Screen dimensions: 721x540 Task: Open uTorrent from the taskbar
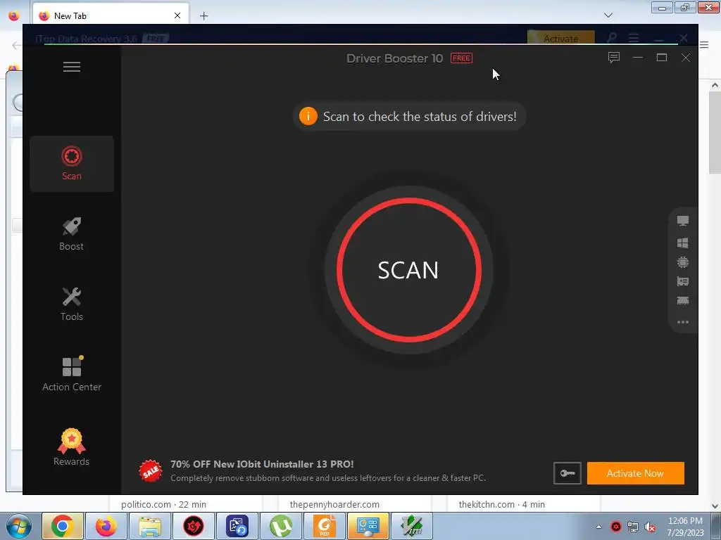click(x=281, y=526)
